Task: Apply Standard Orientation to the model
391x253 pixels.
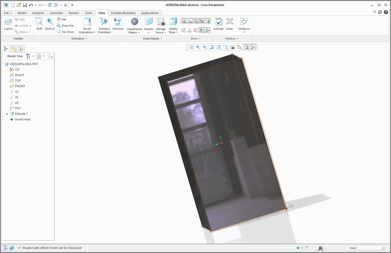Action: [x=104, y=25]
